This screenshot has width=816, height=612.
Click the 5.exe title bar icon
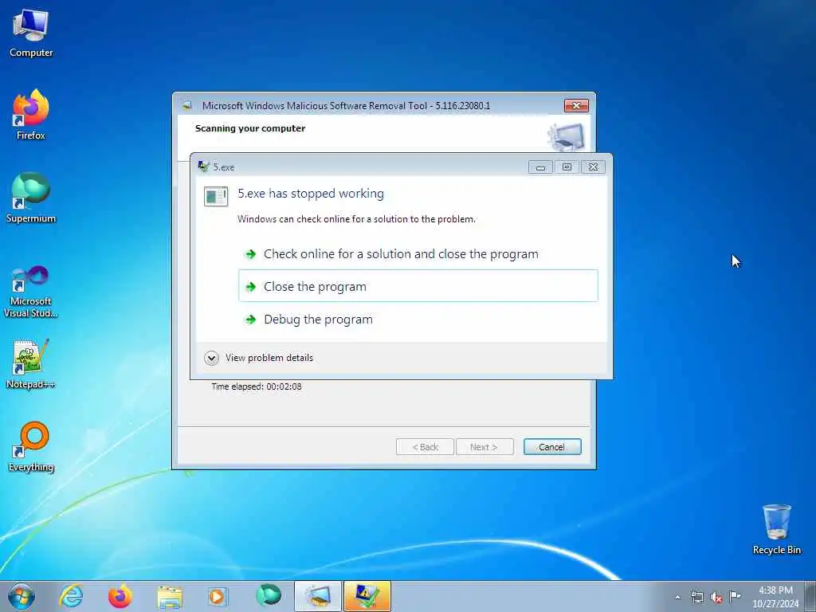pyautogui.click(x=203, y=167)
